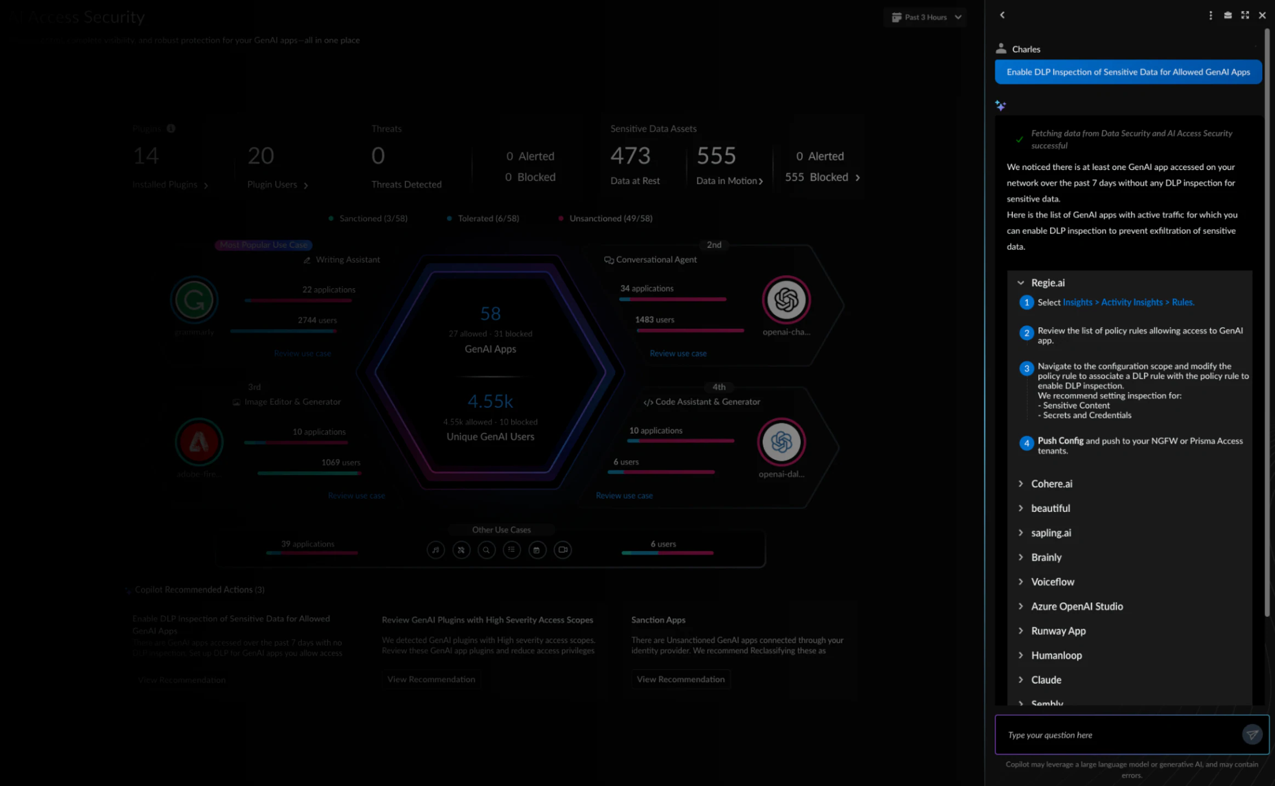Click the Enable DLP Inspection blue button

1127,72
